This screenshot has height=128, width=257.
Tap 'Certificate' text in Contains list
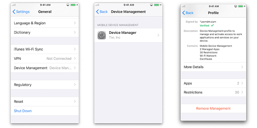206,59
